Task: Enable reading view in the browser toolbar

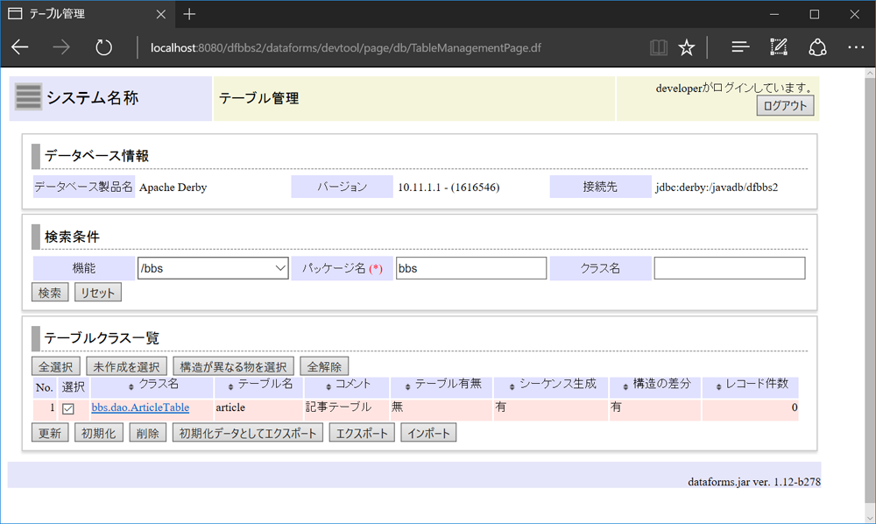Action: click(x=658, y=47)
